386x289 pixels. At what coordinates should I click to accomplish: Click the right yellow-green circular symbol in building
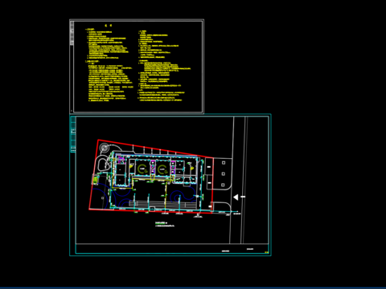pyautogui.click(x=162, y=169)
